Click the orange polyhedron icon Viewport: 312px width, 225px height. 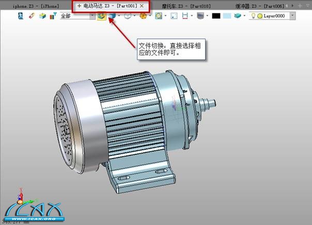point(143,16)
